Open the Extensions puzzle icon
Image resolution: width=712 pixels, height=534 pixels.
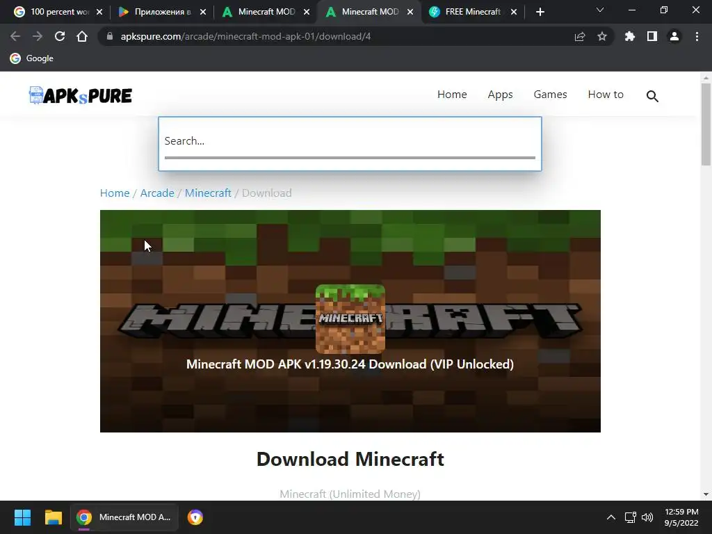click(x=629, y=36)
